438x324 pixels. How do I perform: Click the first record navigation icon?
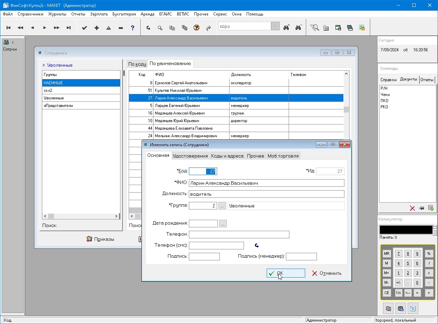click(x=9, y=28)
